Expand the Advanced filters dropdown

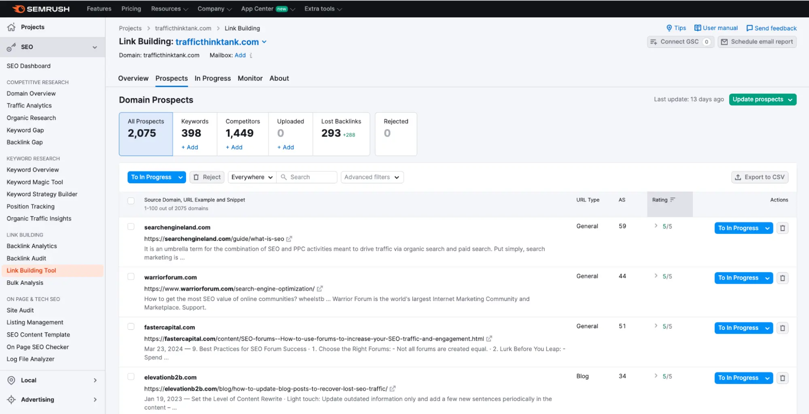tap(372, 177)
